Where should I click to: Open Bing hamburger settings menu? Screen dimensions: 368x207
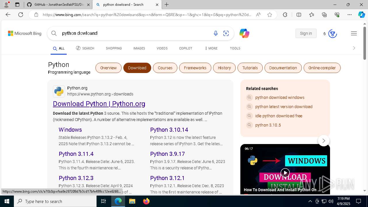(x=354, y=33)
